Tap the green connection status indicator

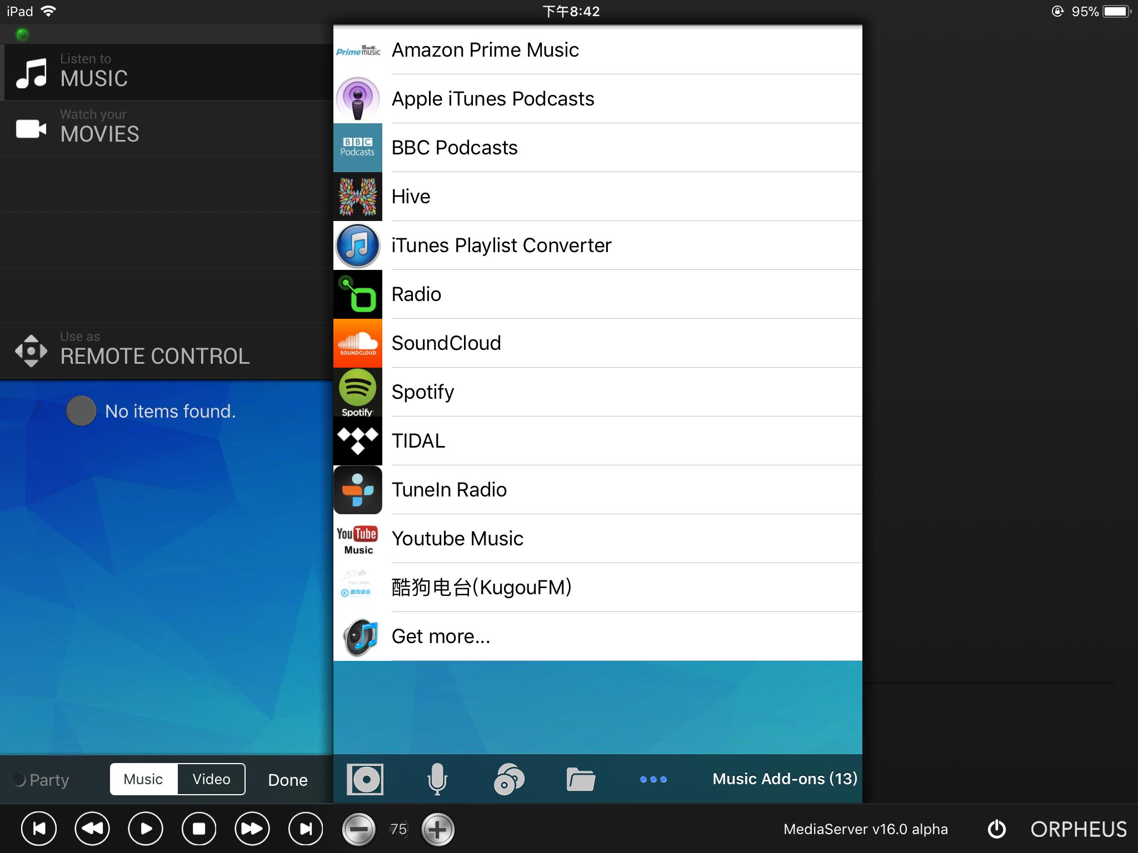click(x=22, y=34)
